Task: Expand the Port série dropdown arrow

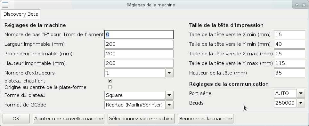Action: tap(301, 93)
